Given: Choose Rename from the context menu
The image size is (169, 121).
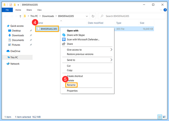Looking at the screenshot, I should click(71, 85).
